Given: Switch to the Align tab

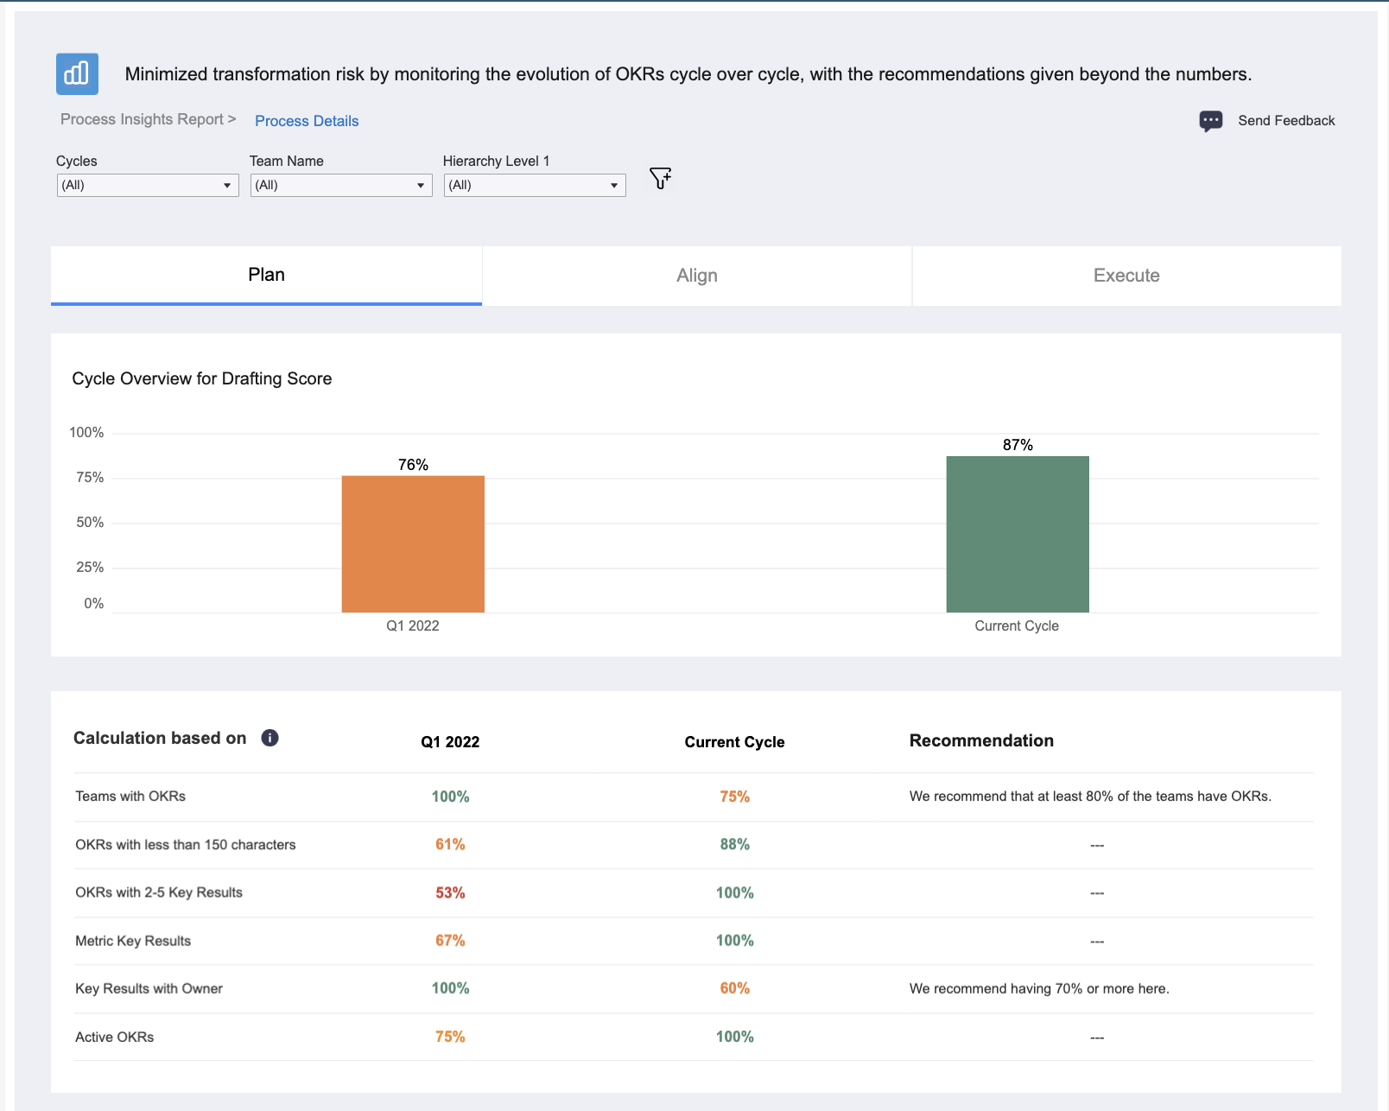Looking at the screenshot, I should [697, 276].
